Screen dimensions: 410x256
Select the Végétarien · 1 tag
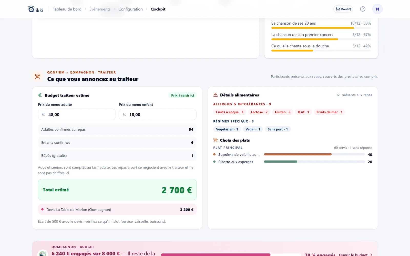227,129
